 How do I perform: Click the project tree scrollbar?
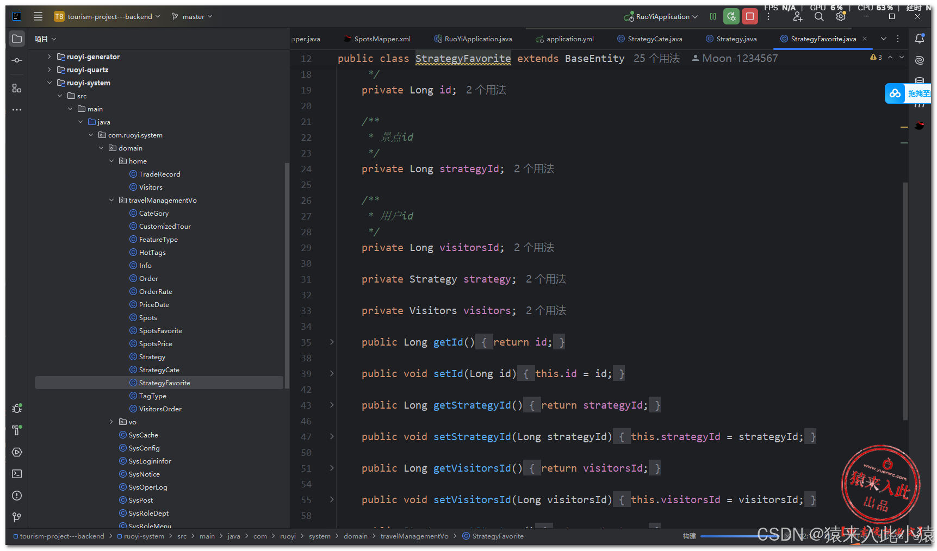click(287, 274)
